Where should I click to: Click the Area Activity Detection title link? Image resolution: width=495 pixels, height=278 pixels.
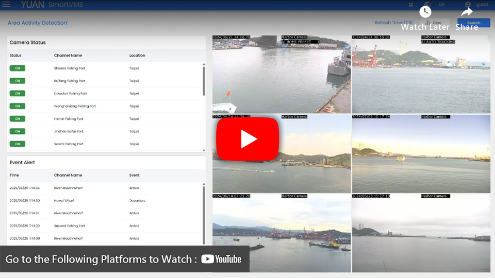(x=38, y=23)
